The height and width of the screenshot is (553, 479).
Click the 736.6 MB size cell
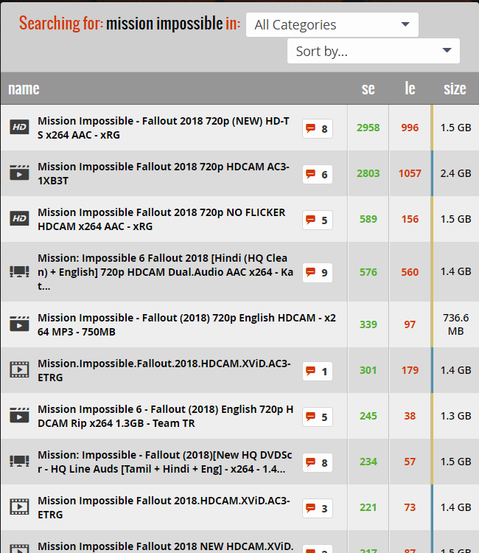[455, 324]
